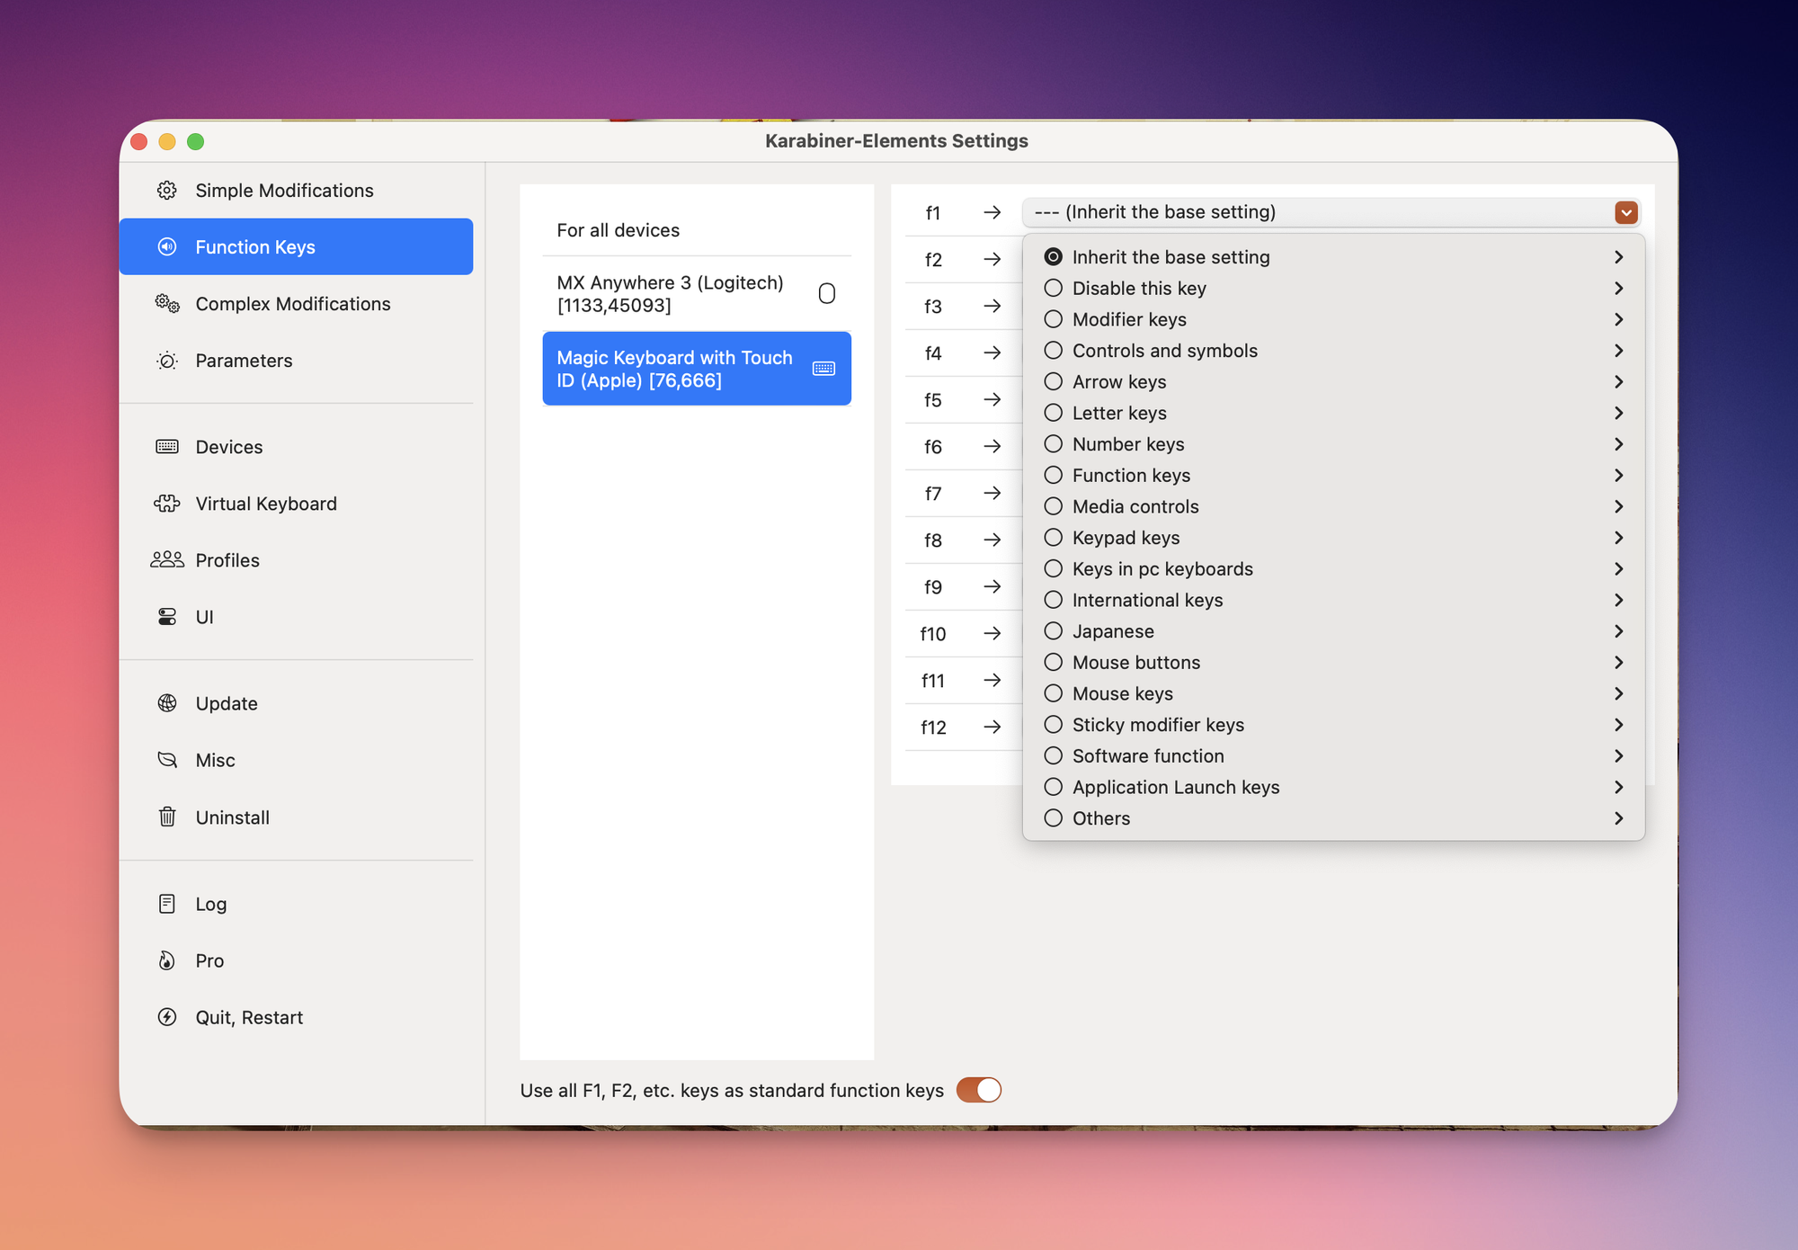1798x1250 pixels.
Task: Click the f1 dropdown arrow button
Action: pyautogui.click(x=1625, y=212)
